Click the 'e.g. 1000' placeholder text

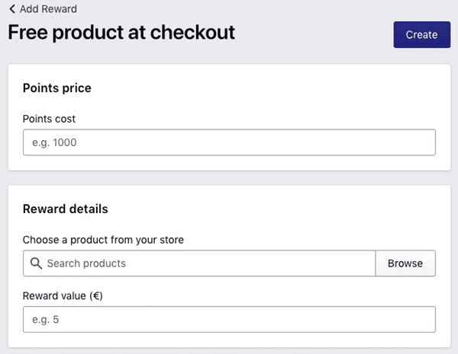(55, 142)
